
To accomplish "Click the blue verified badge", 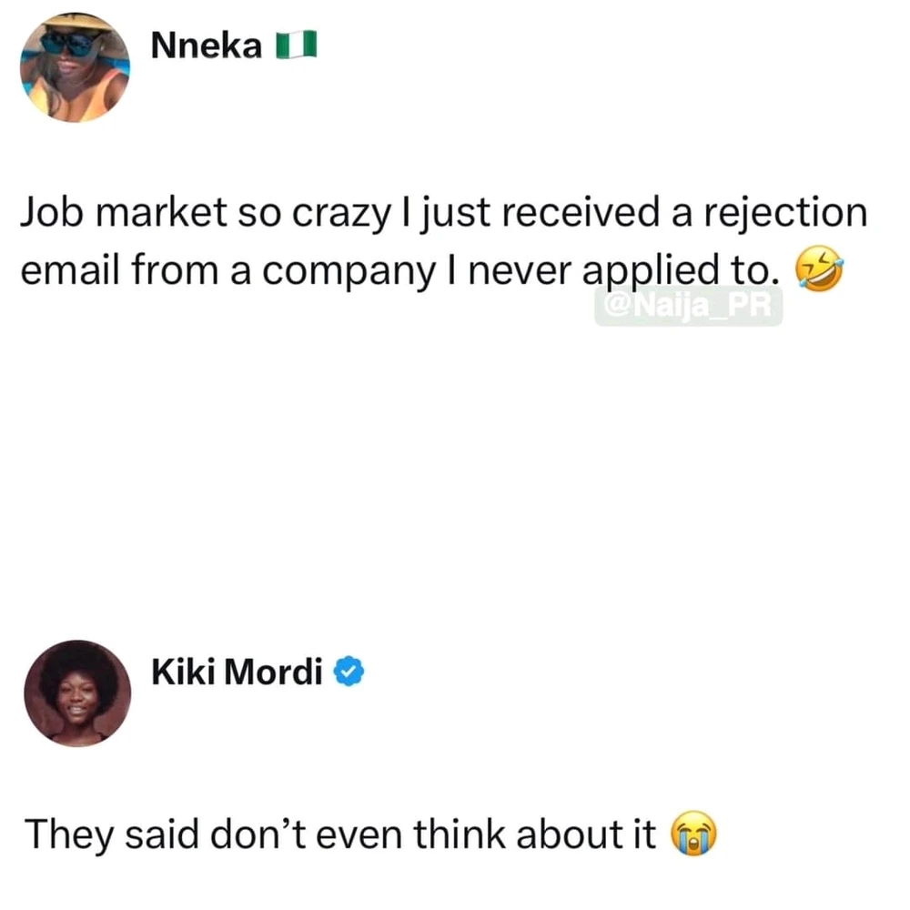I will pos(349,672).
